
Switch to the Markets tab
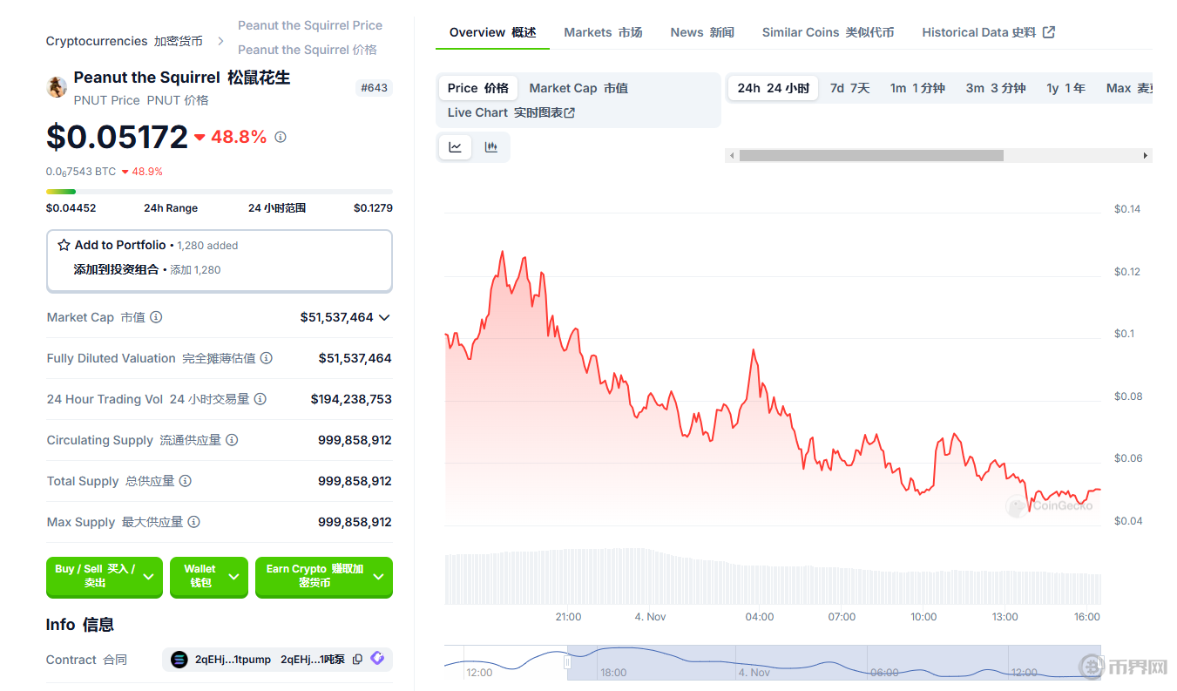click(603, 32)
